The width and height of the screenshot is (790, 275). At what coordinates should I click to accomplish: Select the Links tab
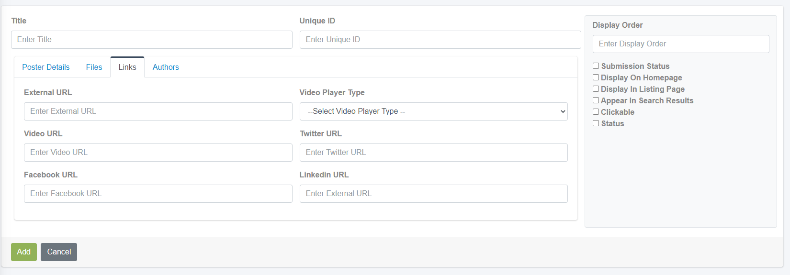pos(127,67)
